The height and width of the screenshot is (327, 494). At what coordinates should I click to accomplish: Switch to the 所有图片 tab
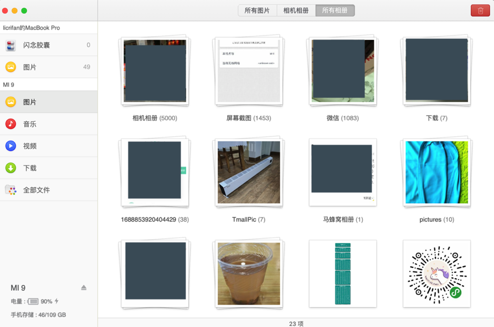pos(257,10)
